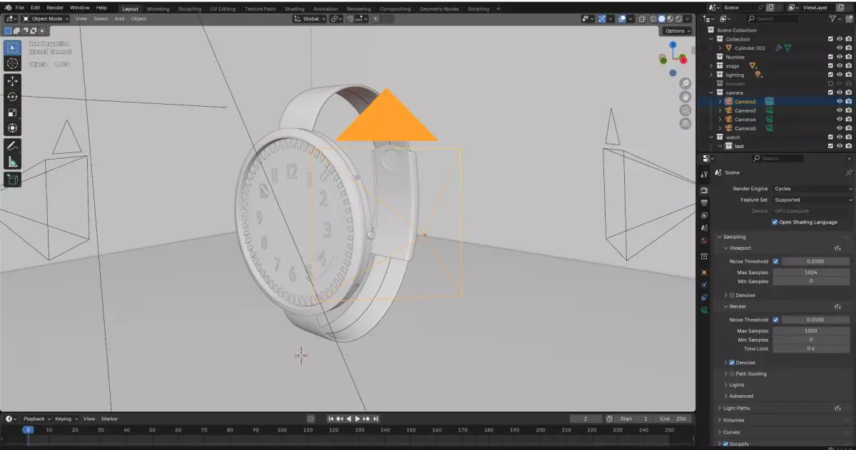The image size is (856, 450).
Task: Open the Scene properties tab
Action: 704,228
